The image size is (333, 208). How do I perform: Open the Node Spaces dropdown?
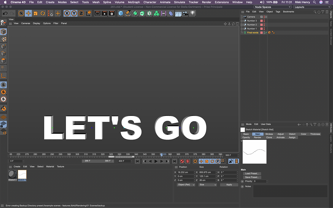(x=273, y=7)
